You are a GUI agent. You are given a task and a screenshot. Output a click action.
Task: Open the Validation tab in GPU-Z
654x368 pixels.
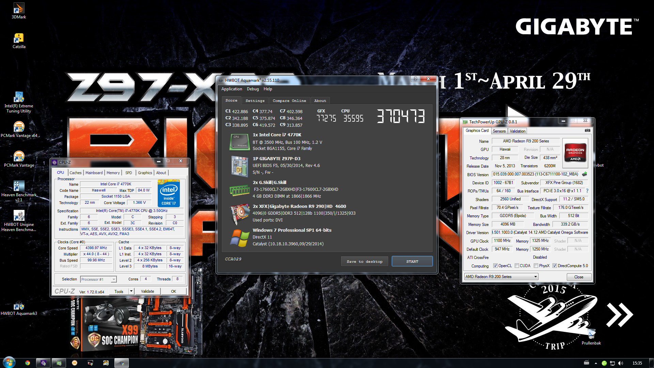click(x=517, y=131)
